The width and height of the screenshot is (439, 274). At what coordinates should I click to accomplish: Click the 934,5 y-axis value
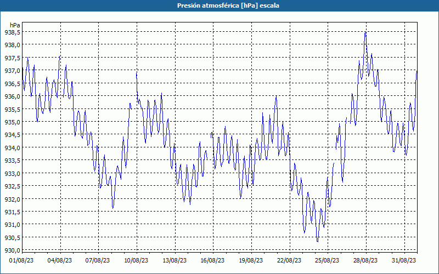pos(13,135)
